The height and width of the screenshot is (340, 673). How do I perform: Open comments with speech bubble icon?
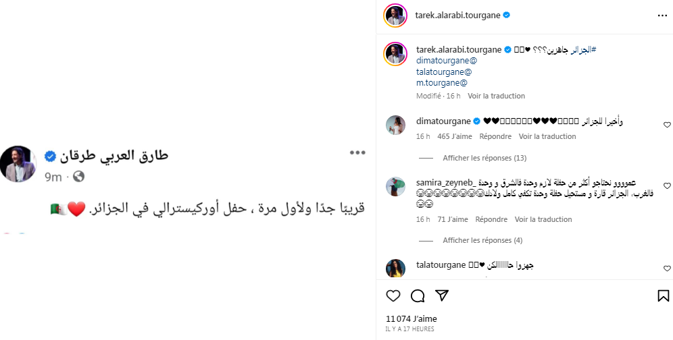(x=418, y=295)
